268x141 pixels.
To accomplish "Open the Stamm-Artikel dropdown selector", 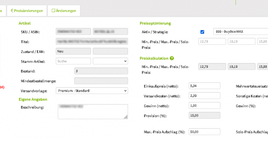I will (x=110, y=61).
